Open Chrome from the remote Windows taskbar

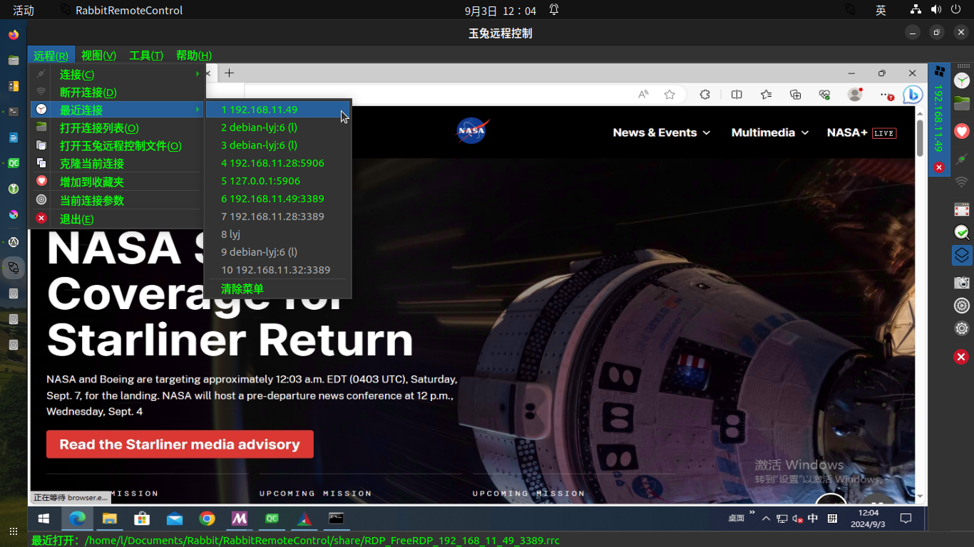click(x=207, y=519)
